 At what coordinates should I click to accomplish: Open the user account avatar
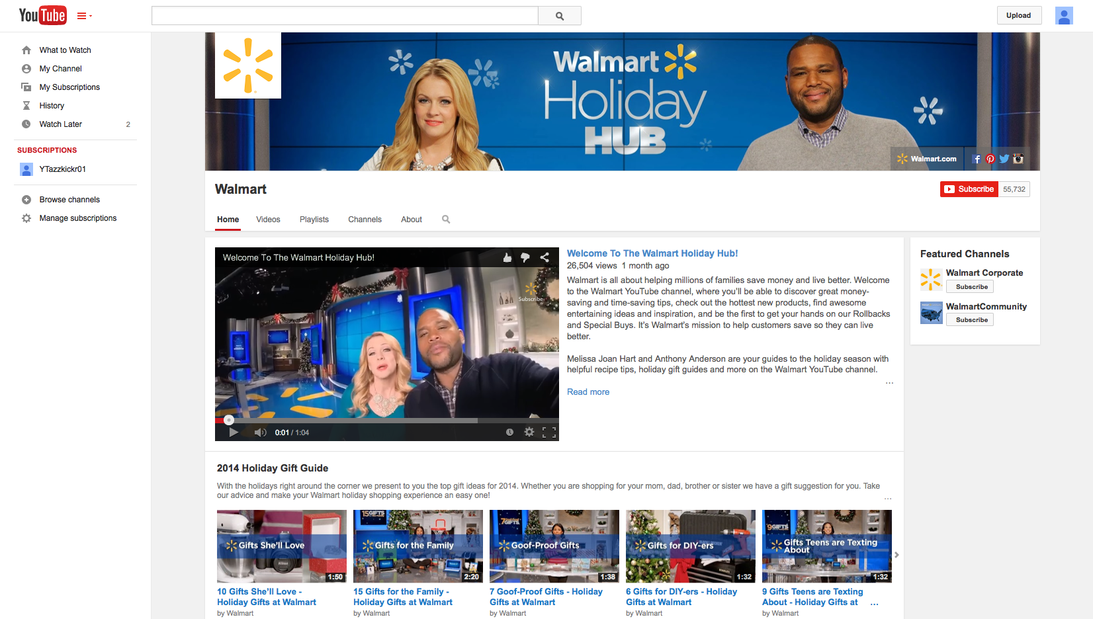click(1064, 16)
